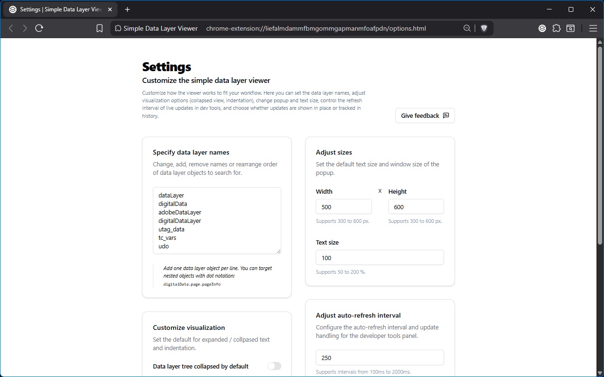Select the digitalData.page.pageInfo example text
The width and height of the screenshot is (604, 377).
pos(192,284)
